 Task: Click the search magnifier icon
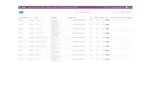point(132,10)
